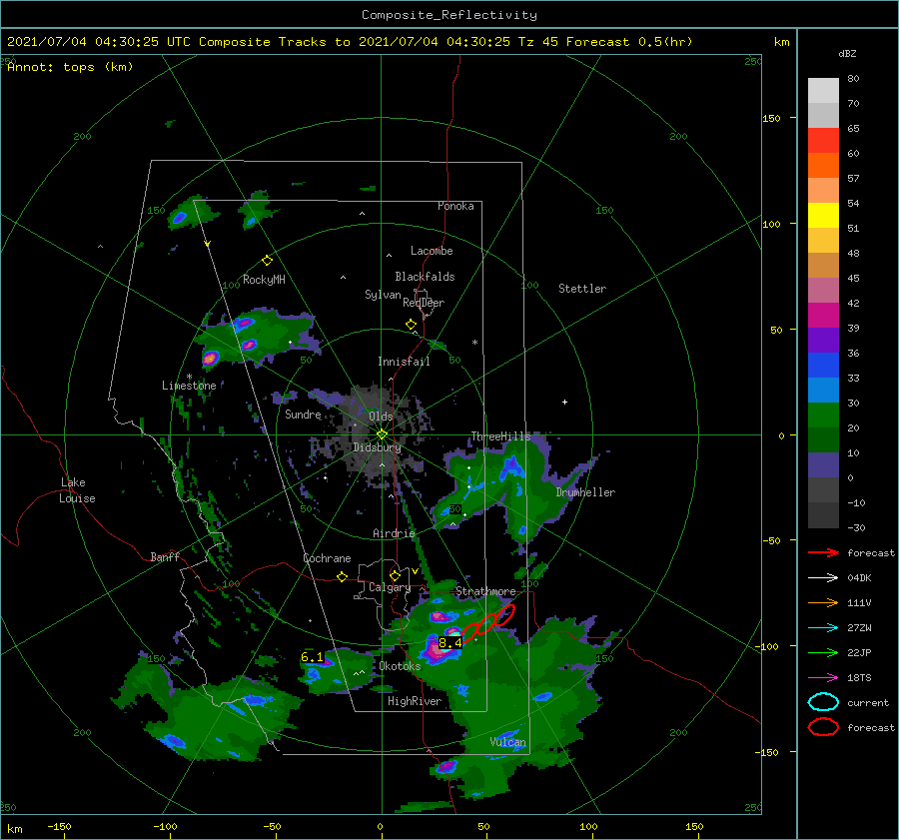The width and height of the screenshot is (899, 840).
Task: Click the Lake Louise label
Action: click(x=77, y=490)
